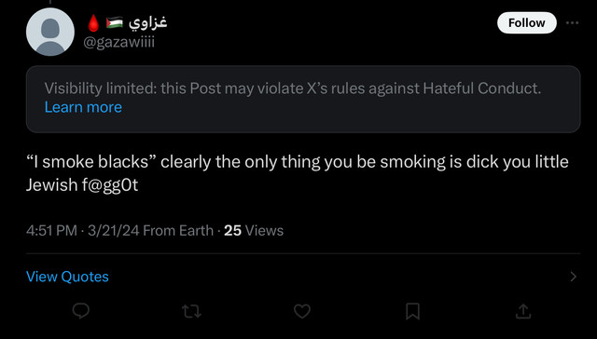Open the share icon menu
Viewport: 597px width, 339px height.
[523, 311]
